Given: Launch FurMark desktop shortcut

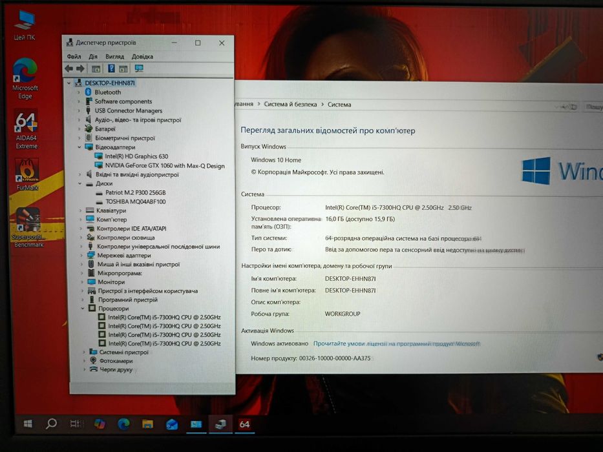Looking at the screenshot, I should [27, 174].
